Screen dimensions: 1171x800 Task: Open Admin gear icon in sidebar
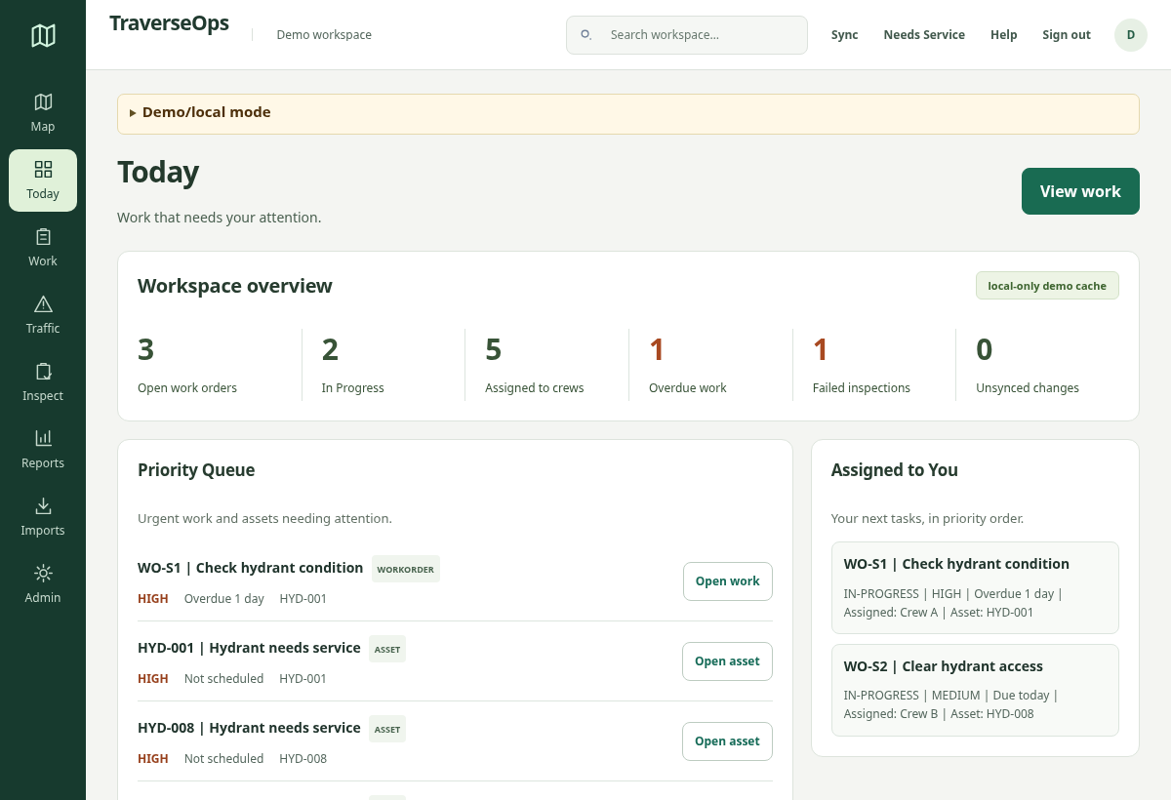(43, 573)
